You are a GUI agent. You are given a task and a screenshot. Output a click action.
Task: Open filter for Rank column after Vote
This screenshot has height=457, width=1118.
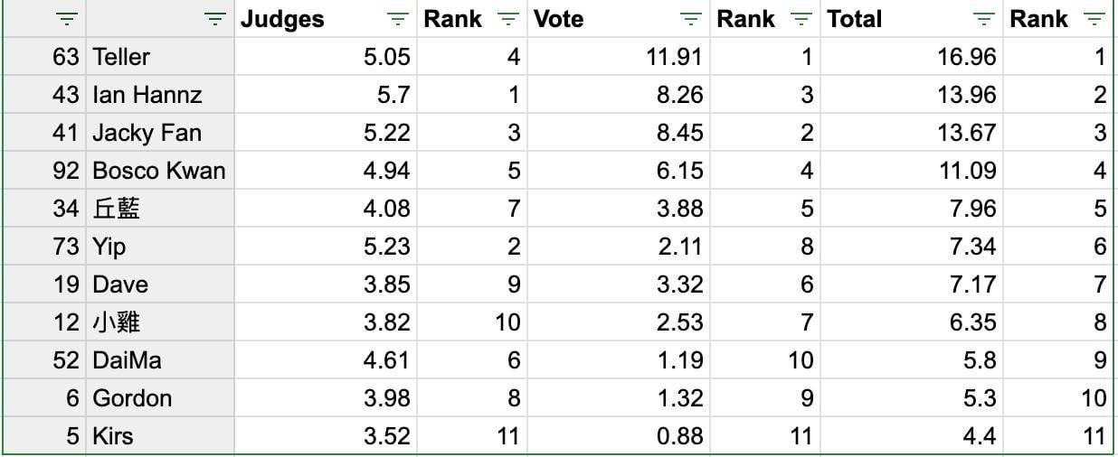pos(801,19)
